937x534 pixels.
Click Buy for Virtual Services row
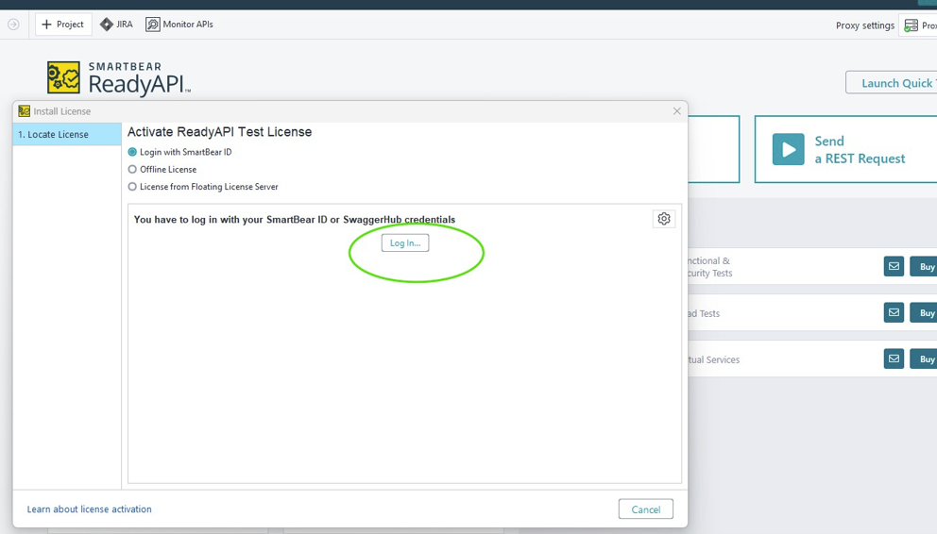point(924,359)
